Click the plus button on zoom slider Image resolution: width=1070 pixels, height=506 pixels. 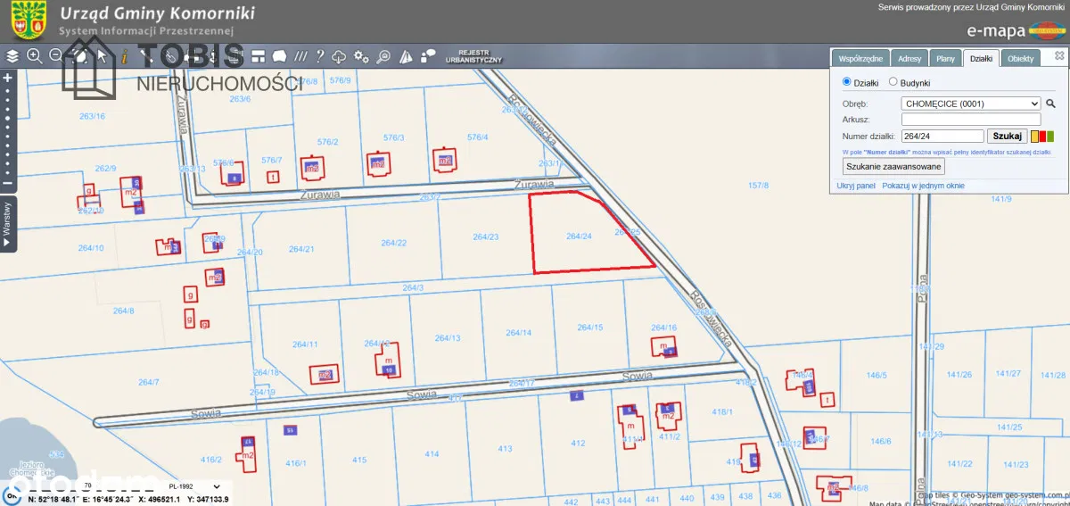point(7,78)
